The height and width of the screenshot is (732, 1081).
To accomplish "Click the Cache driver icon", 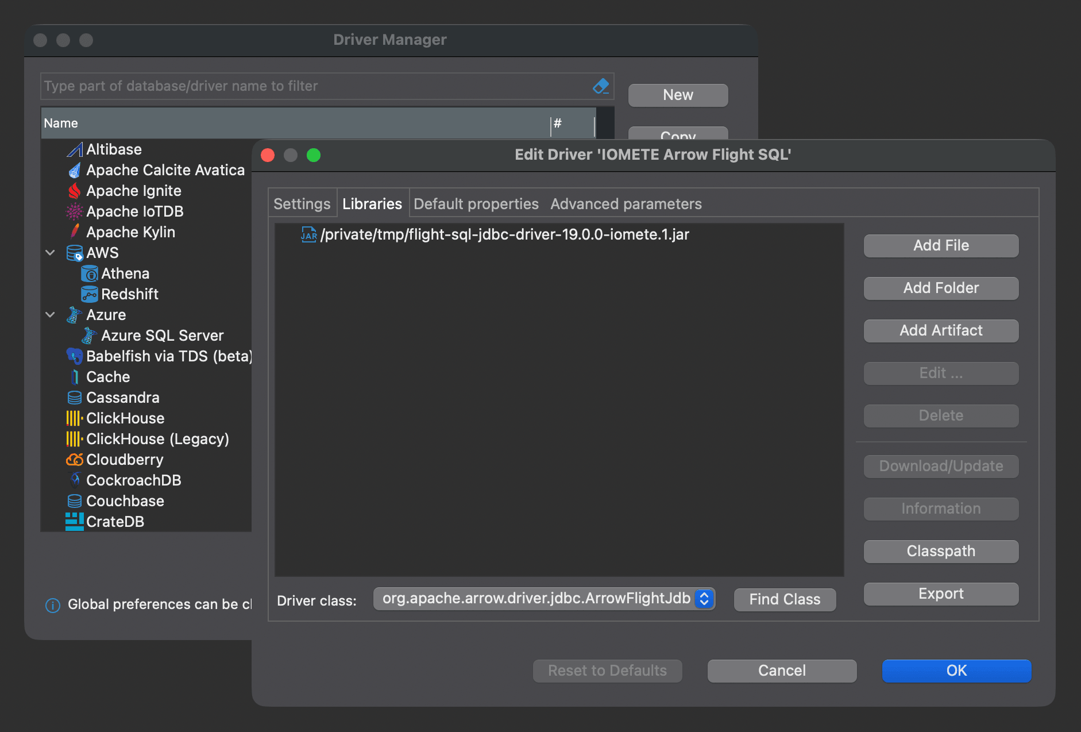I will point(75,377).
